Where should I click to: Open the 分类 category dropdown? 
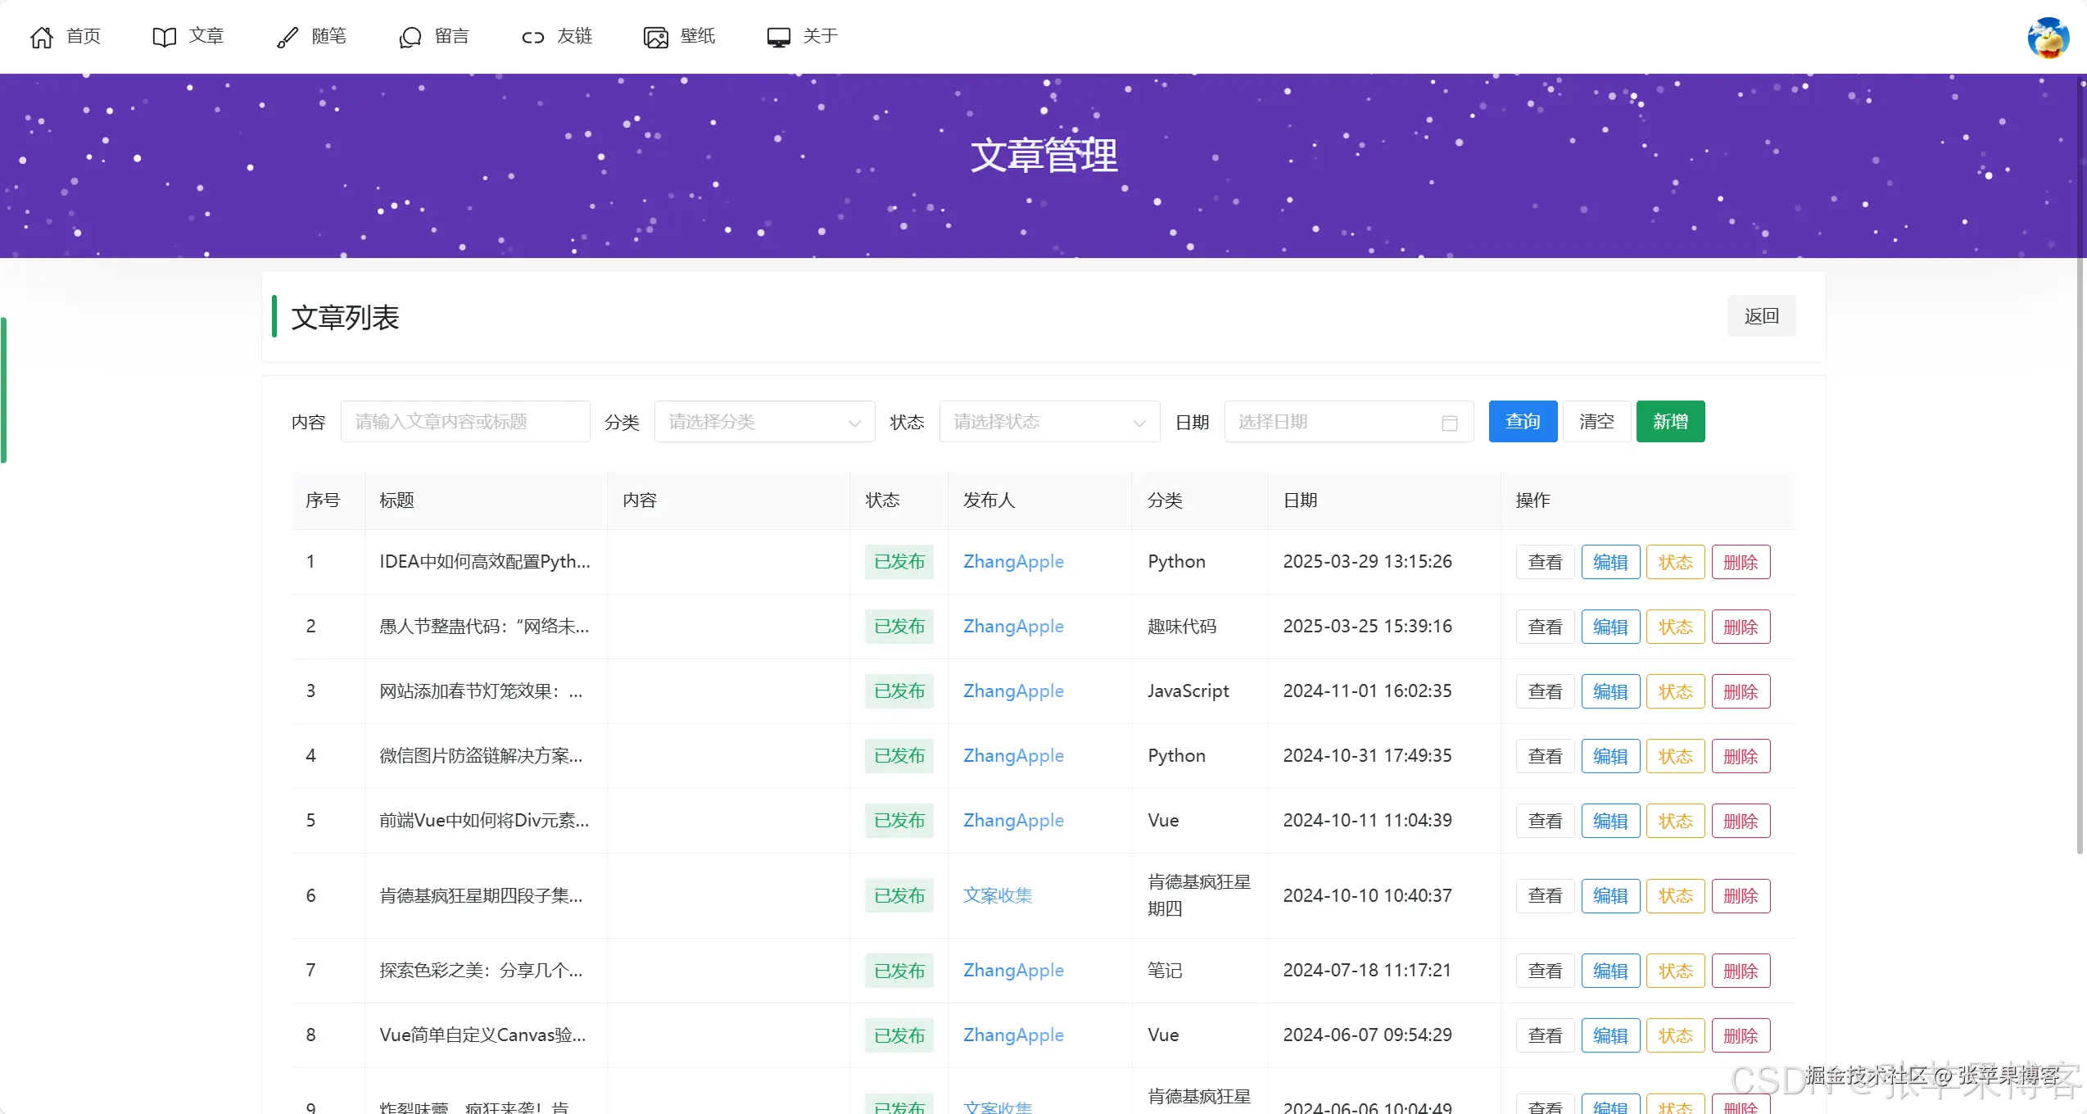click(763, 421)
